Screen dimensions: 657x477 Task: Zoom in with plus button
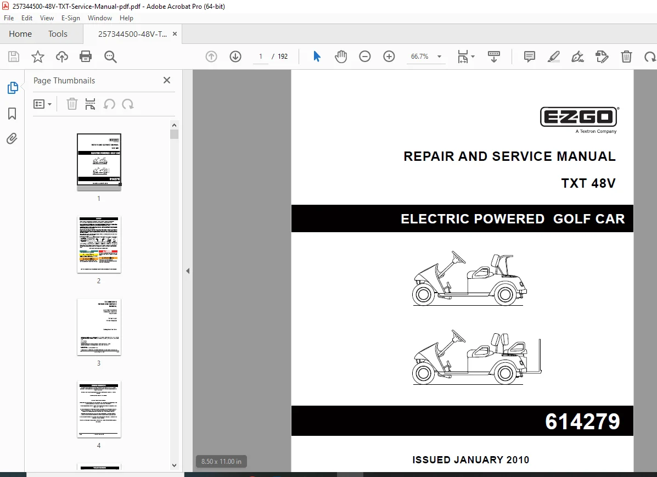pyautogui.click(x=389, y=57)
